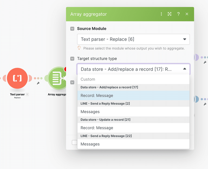Image resolution: width=208 pixels, height=169 pixels.
Task: Select Messages under LINE Send a Reply Message [2]
Action: coord(133,112)
